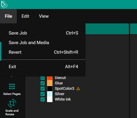The image size is (137, 118).
Task: Open the Edit menu
Action: tap(25, 16)
